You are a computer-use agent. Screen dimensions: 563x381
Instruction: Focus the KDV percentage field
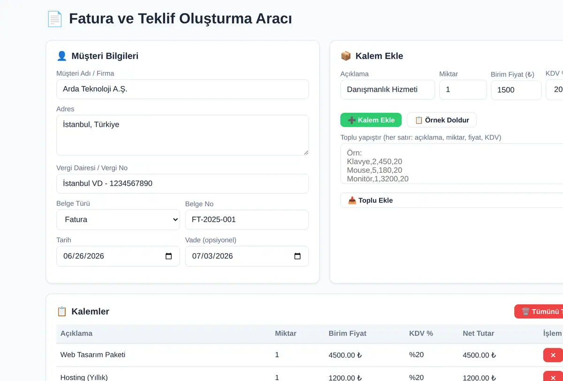(555, 90)
